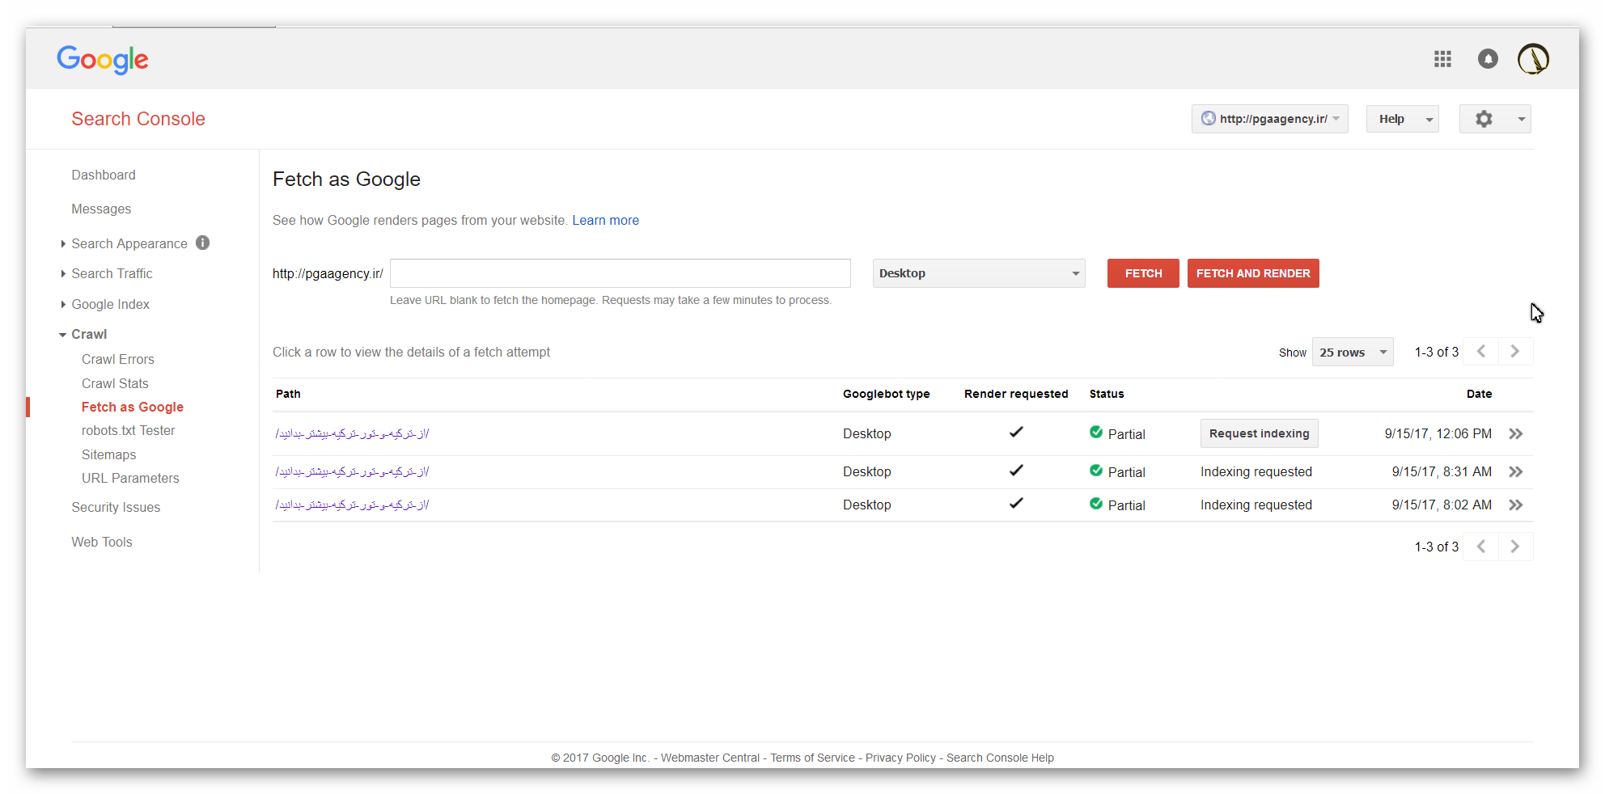Go to previous page below the table
The image size is (1605, 794).
[x=1481, y=547]
